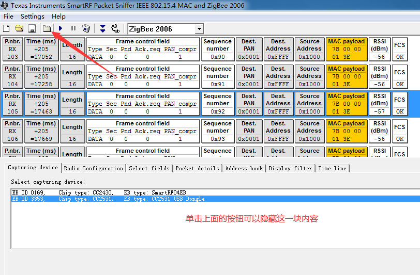
Task: Open a capture file via yellow folder icon
Action: [19, 28]
